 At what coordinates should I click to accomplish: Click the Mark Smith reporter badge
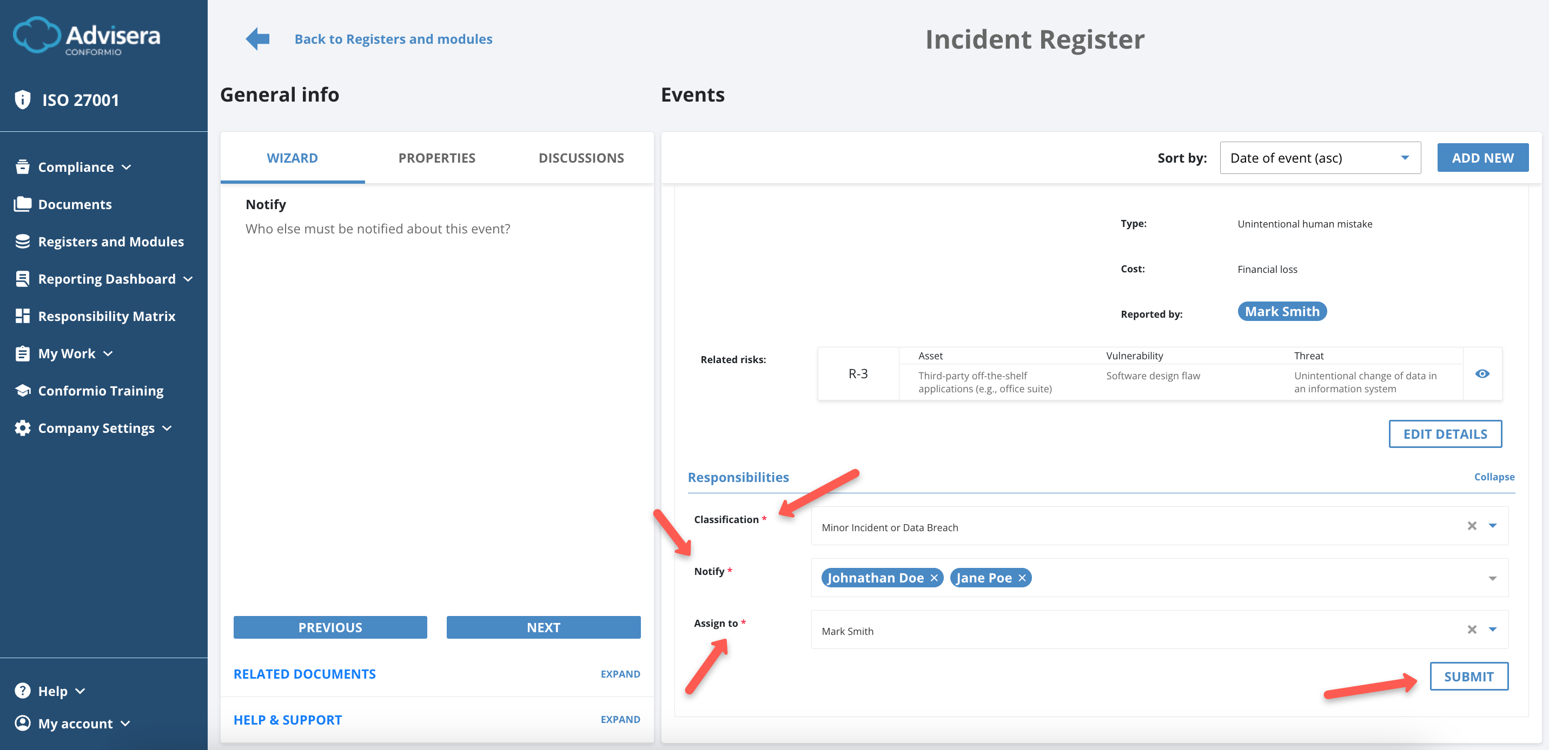(x=1281, y=311)
